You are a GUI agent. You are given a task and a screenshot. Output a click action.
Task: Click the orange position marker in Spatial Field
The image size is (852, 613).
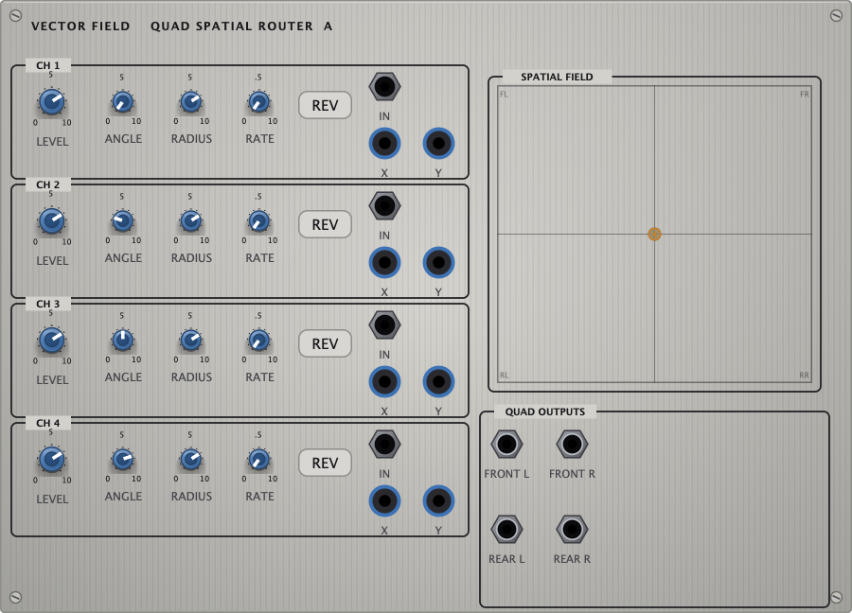pos(655,234)
